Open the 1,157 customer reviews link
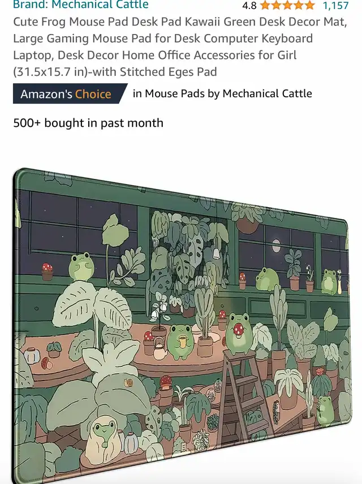362x484 pixels. point(335,6)
